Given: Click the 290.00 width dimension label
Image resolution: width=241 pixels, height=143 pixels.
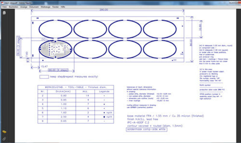Looking at the screenshot, I should (104, 10).
